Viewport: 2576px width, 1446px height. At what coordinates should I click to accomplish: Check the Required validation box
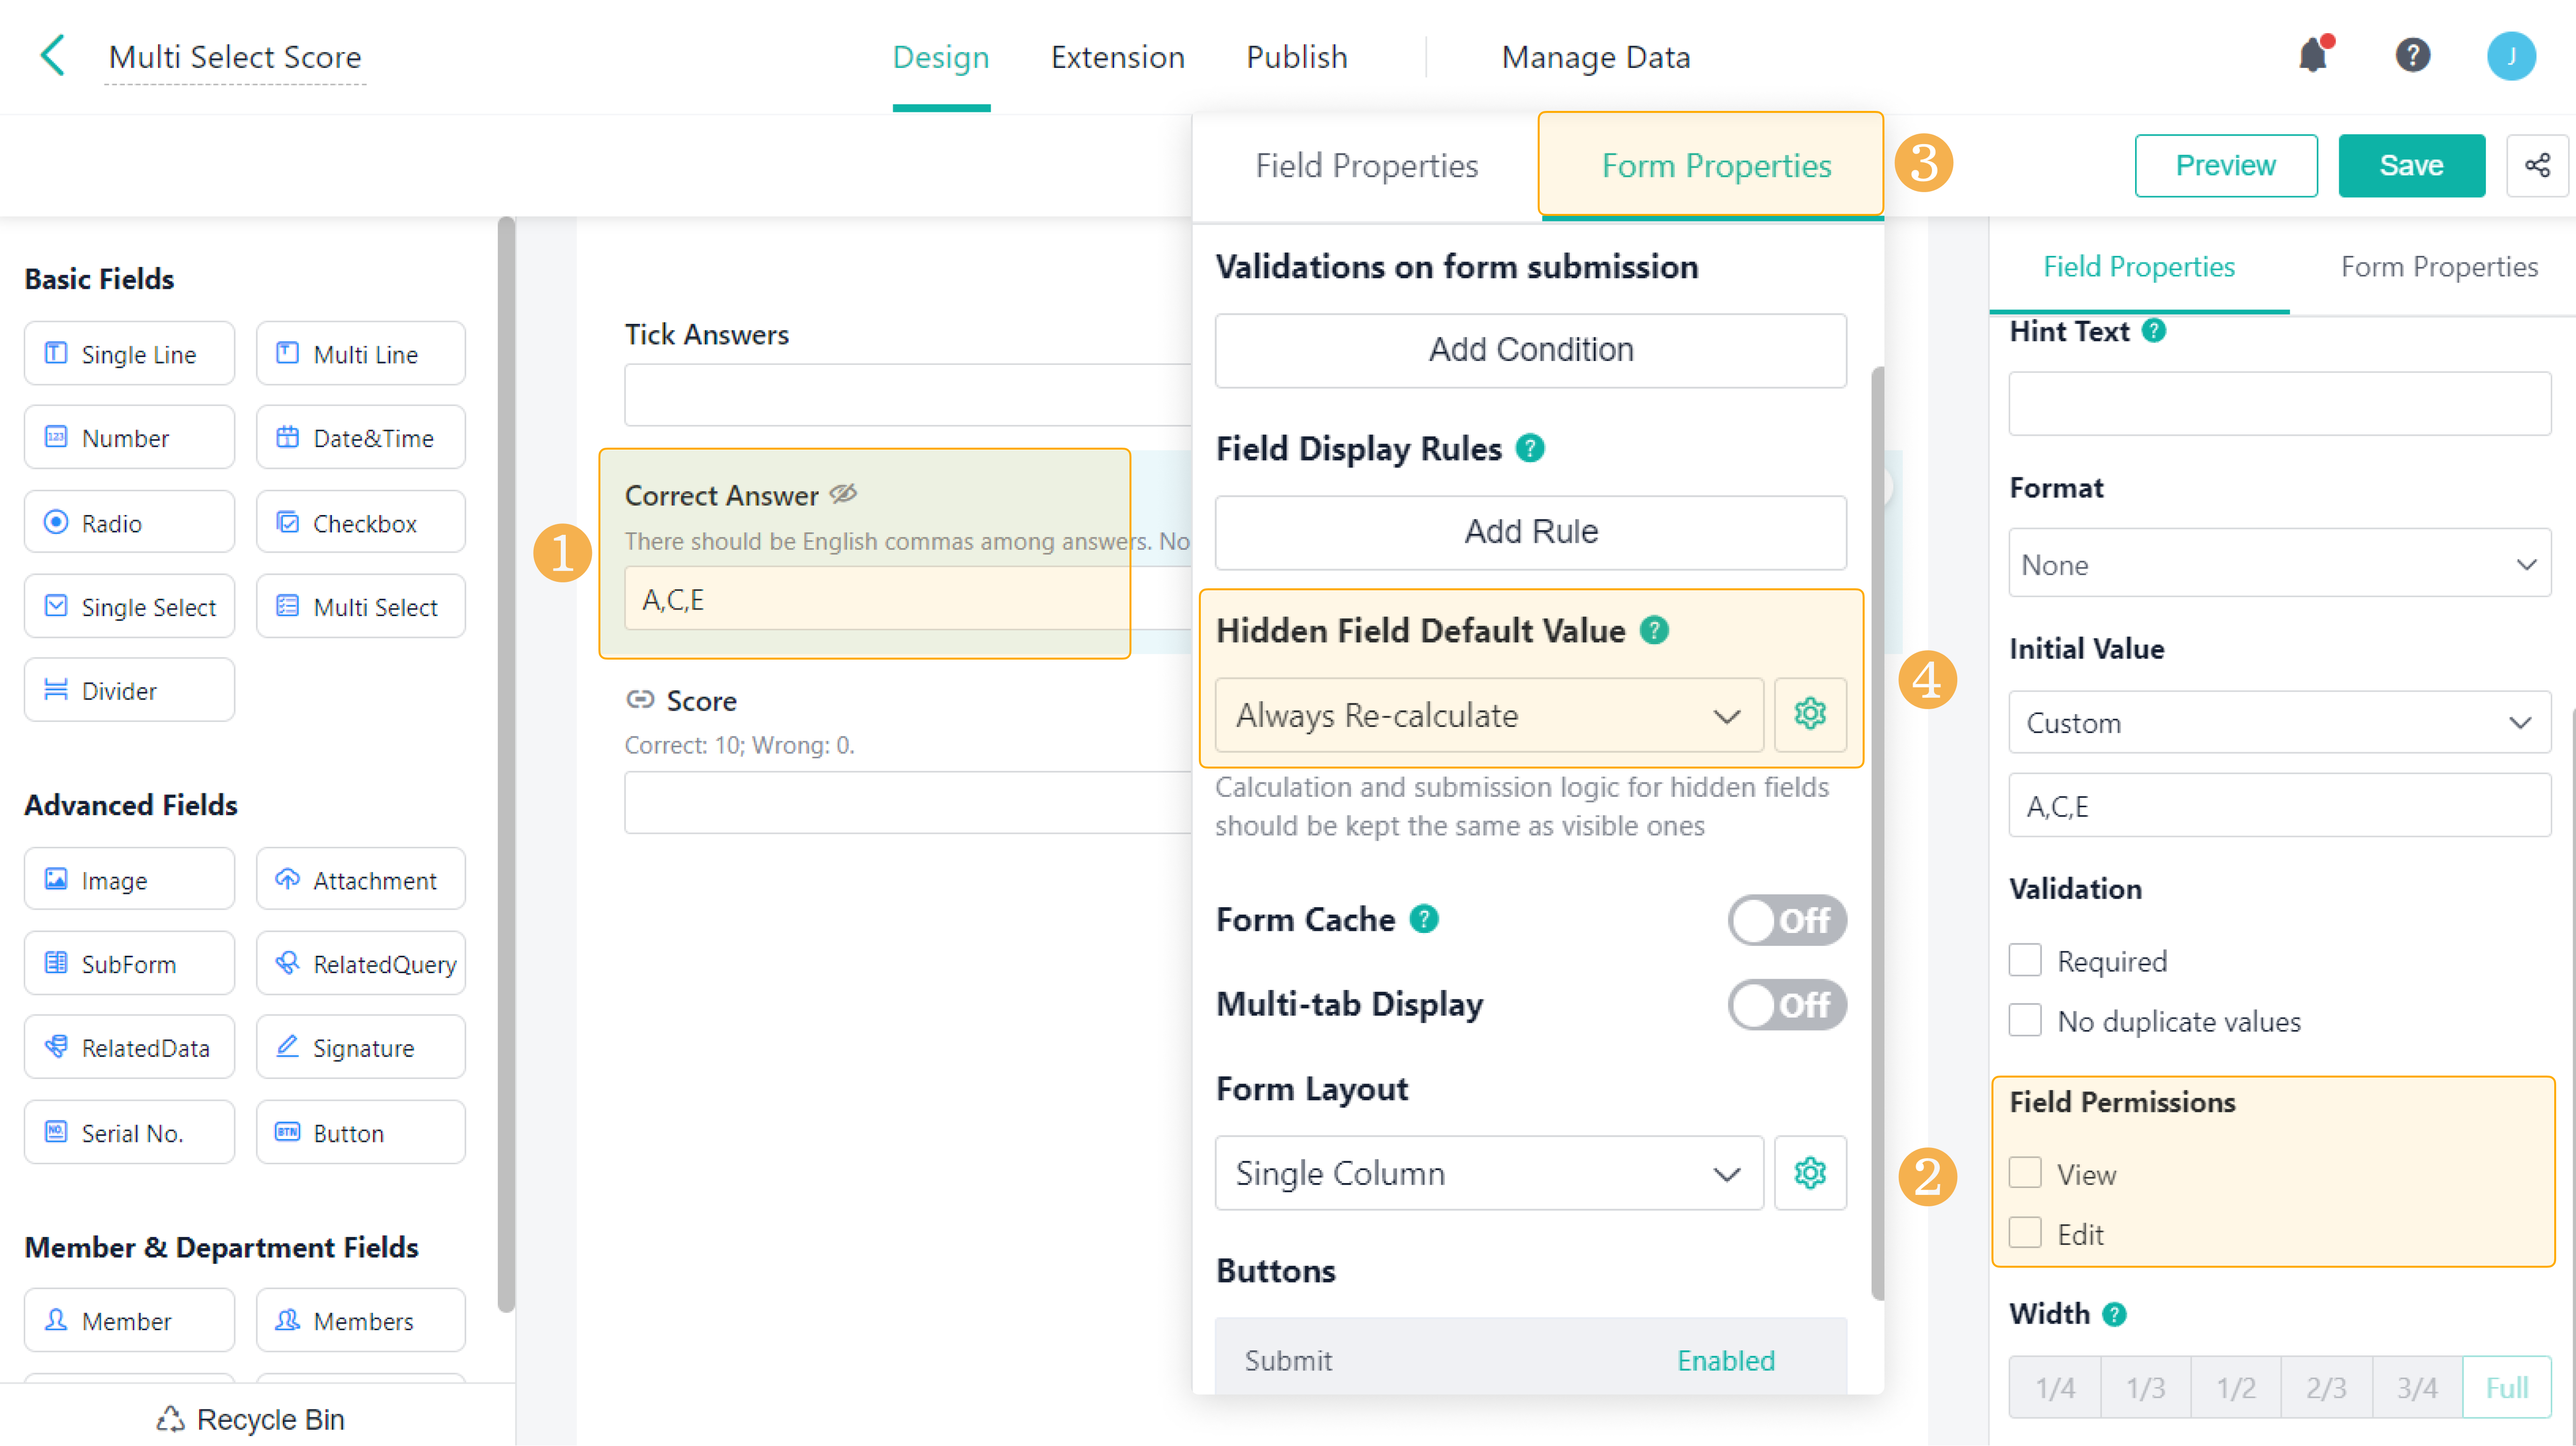[2025, 960]
